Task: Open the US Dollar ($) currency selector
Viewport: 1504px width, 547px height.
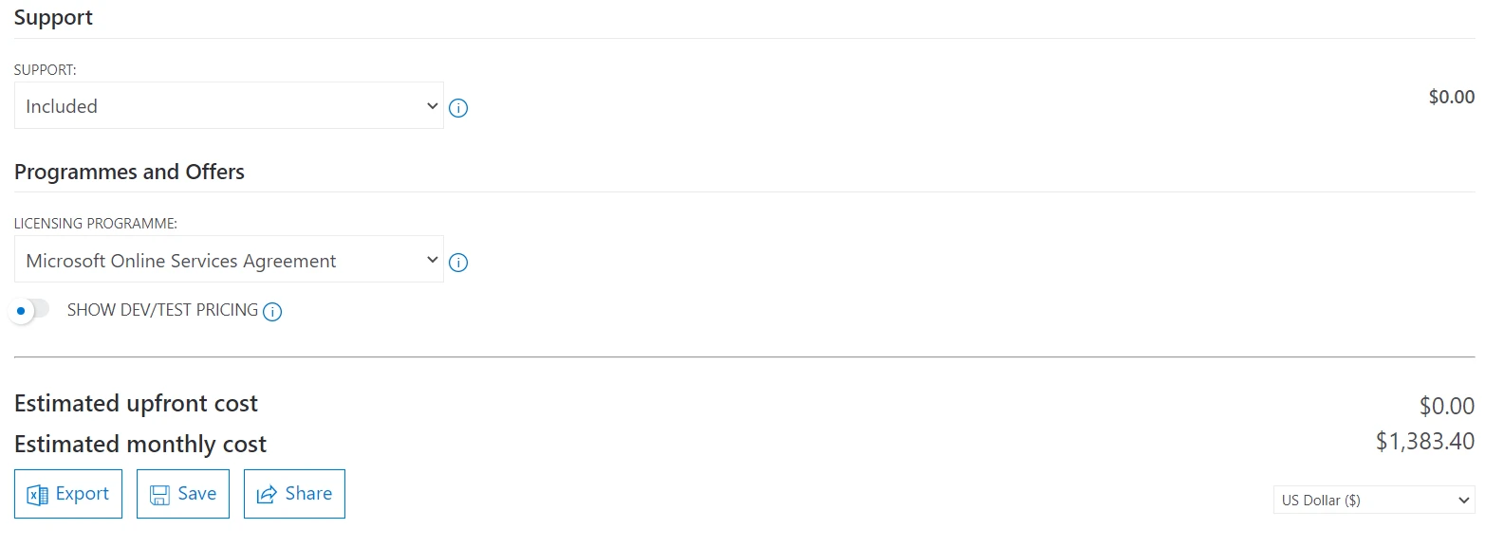Action: click(1373, 500)
